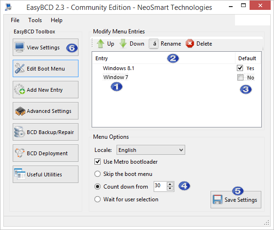This screenshot has height=230, width=274.
Task: Click the database icon on BCD Backup/Repair
Action: pos(19,132)
